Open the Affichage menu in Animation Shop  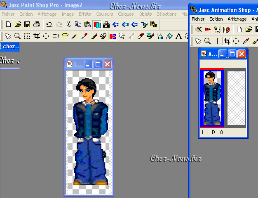coord(237,19)
